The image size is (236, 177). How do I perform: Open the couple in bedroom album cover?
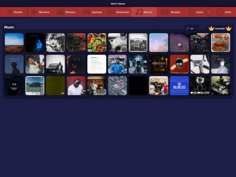coord(97,86)
